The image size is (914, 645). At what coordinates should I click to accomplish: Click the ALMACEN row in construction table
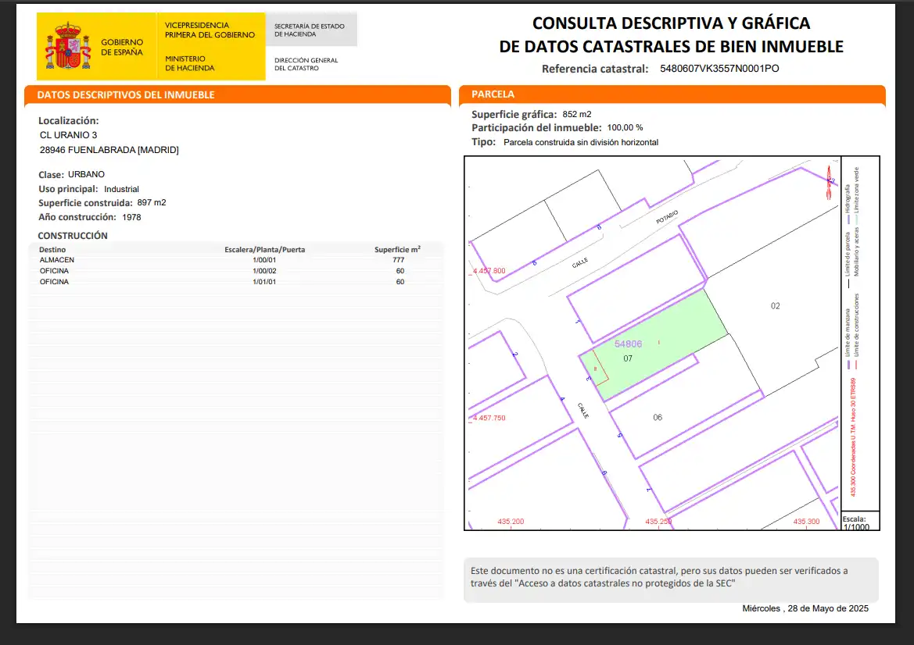(x=235, y=260)
